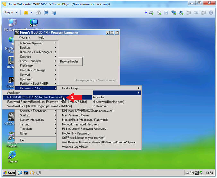Image resolution: width=217 pixels, height=178 pixels.
Task: Expand the FileSystem submenu
Action: 36,66
